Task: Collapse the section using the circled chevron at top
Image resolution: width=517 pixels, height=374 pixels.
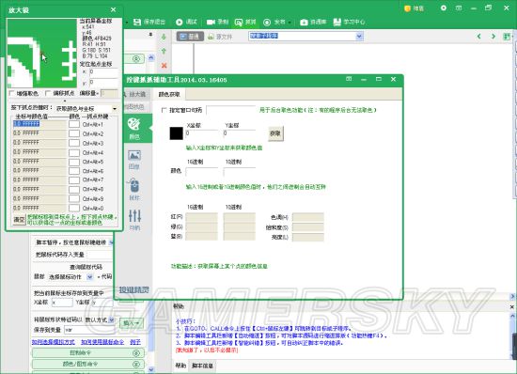Action: [136, 59]
